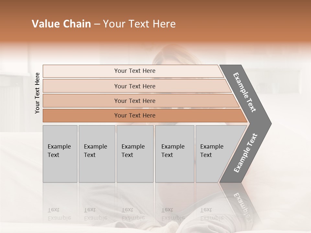Click the 'Your Text Here' part of title
Viewport: 311px width, 233px height.
pos(139,24)
